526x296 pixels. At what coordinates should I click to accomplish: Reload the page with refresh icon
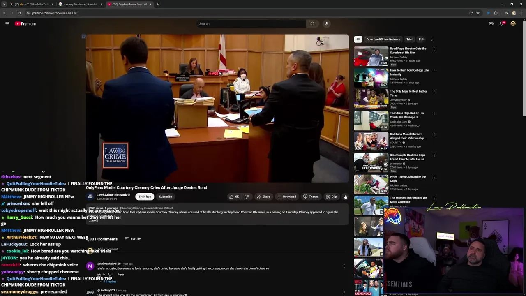click(19, 13)
